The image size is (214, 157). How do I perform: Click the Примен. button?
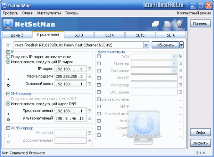[x=200, y=23]
